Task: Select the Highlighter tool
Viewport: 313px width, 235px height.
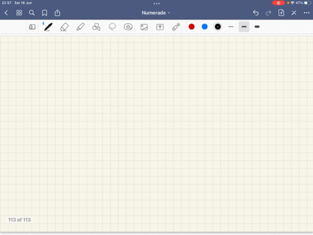Action: 80,27
